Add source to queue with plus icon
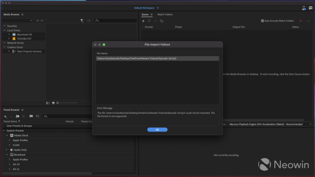This screenshot has height=177, width=315. [143, 21]
